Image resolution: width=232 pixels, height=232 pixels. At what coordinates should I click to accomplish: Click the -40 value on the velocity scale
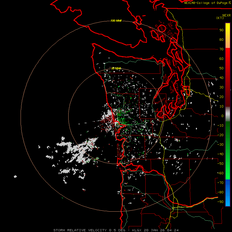click(x=220, y=154)
